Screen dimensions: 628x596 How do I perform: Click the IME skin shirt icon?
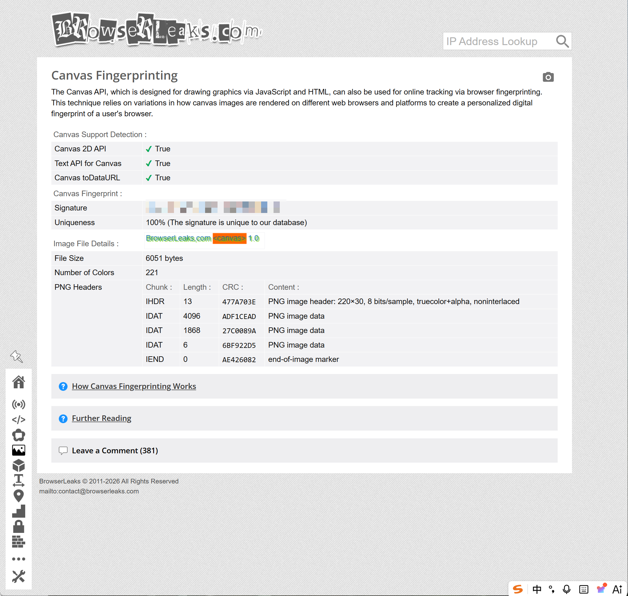coord(601,589)
